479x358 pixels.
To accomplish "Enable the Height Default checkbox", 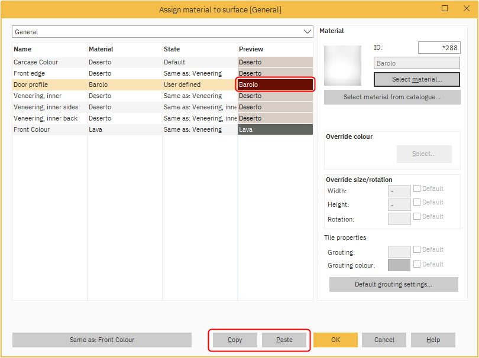I will tap(417, 203).
